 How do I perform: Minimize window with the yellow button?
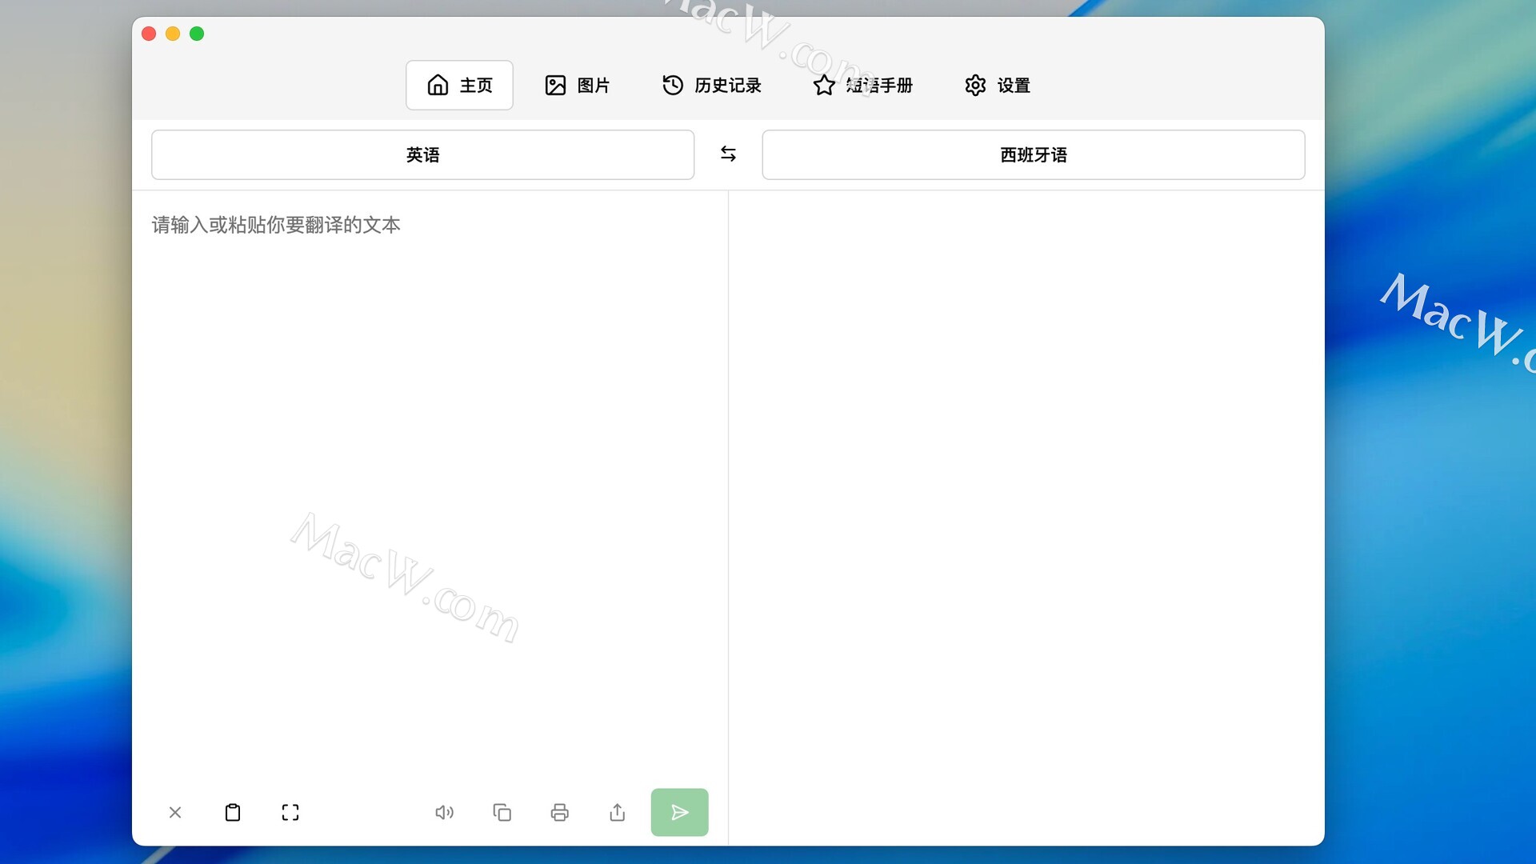[x=173, y=34]
